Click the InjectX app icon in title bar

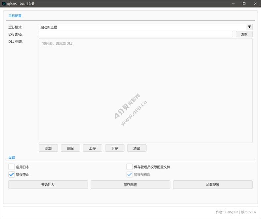[x=4, y=4]
